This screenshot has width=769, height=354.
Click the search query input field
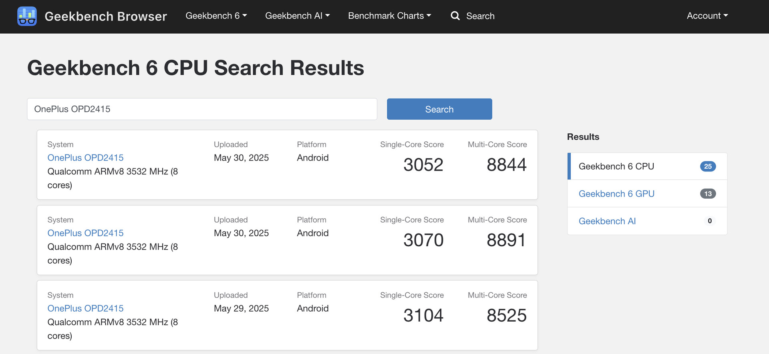pos(202,109)
